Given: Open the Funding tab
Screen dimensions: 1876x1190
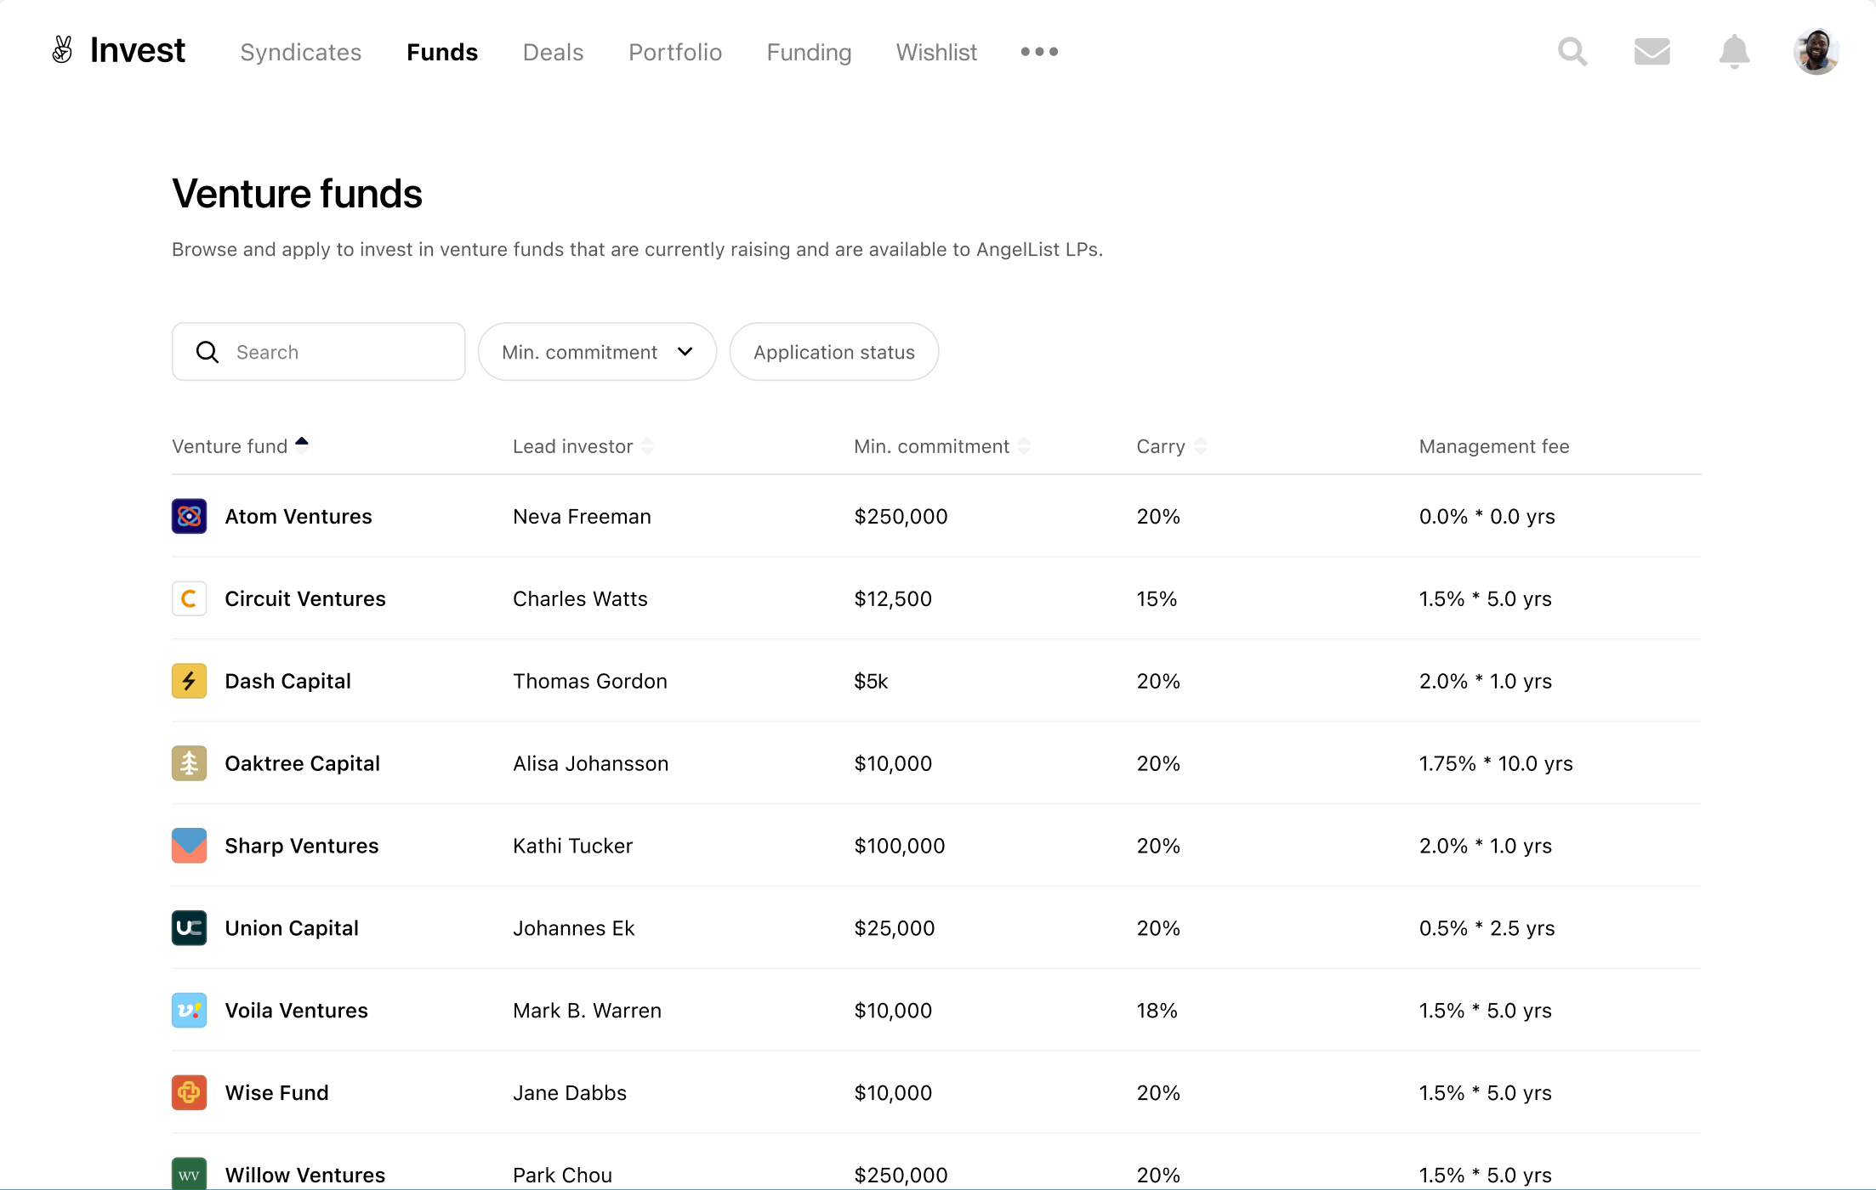Looking at the screenshot, I should pyautogui.click(x=809, y=52).
